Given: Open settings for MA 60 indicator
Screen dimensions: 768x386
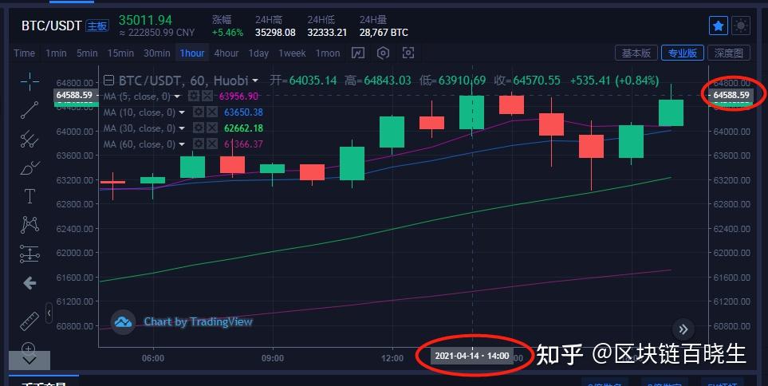Looking at the screenshot, I should [198, 144].
